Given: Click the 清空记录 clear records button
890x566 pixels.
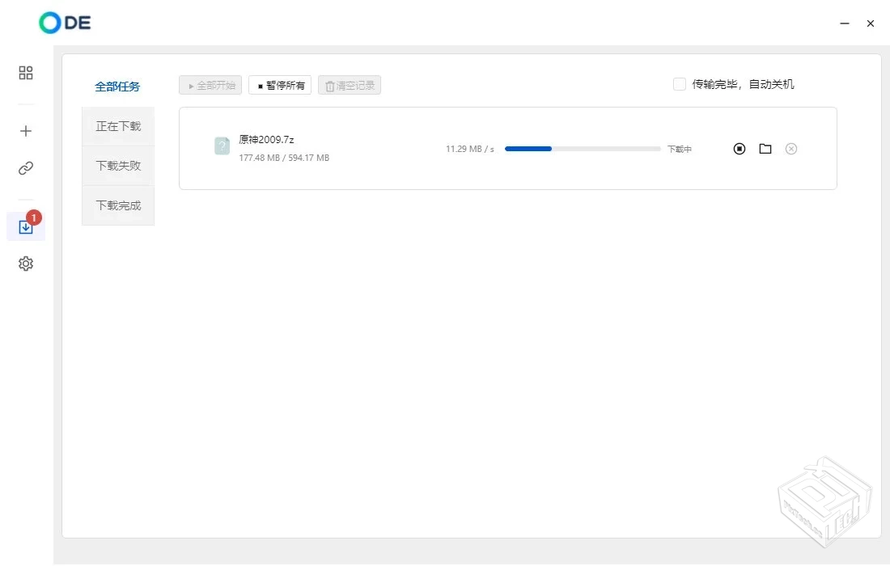Looking at the screenshot, I should point(350,85).
